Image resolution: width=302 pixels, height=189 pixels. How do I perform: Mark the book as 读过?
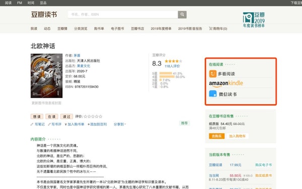coord(66,116)
